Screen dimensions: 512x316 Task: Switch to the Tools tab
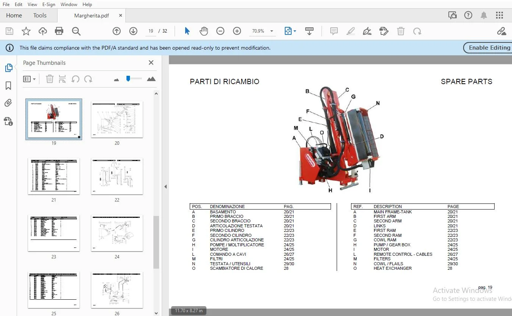click(x=40, y=15)
